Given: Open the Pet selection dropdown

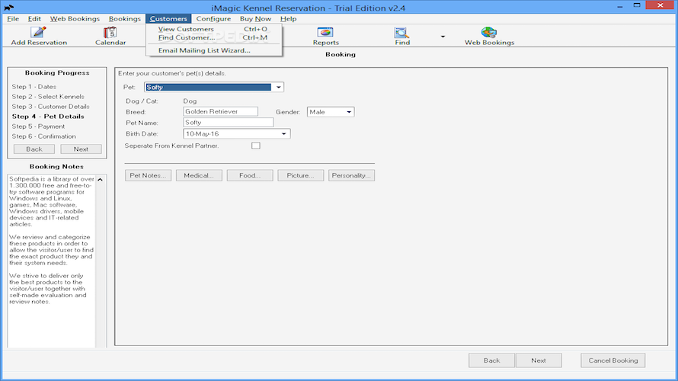Looking at the screenshot, I should point(279,87).
